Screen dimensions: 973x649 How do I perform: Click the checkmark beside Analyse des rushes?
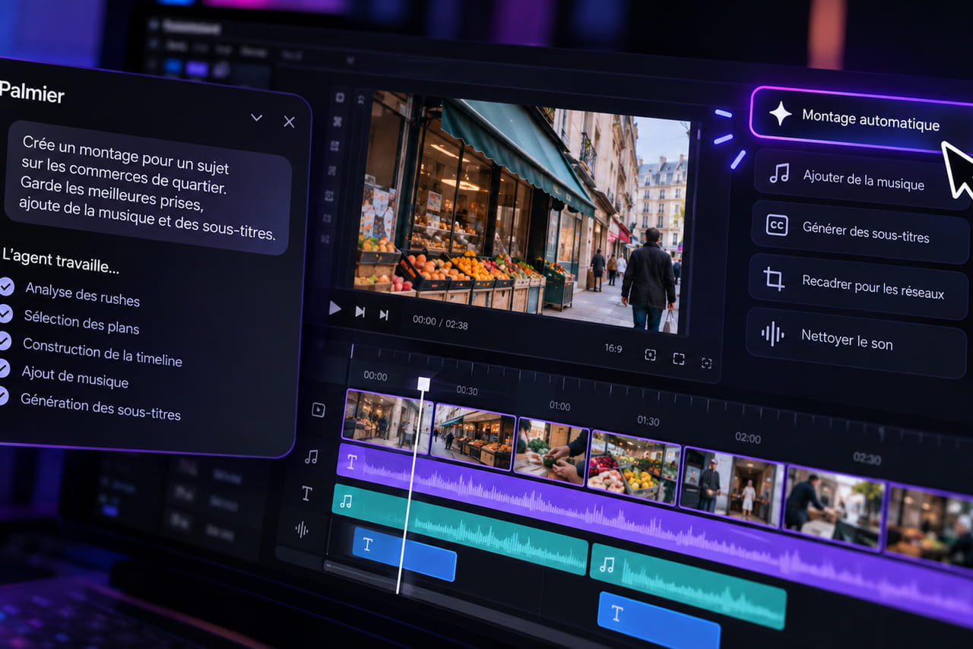pyautogui.click(x=6, y=287)
